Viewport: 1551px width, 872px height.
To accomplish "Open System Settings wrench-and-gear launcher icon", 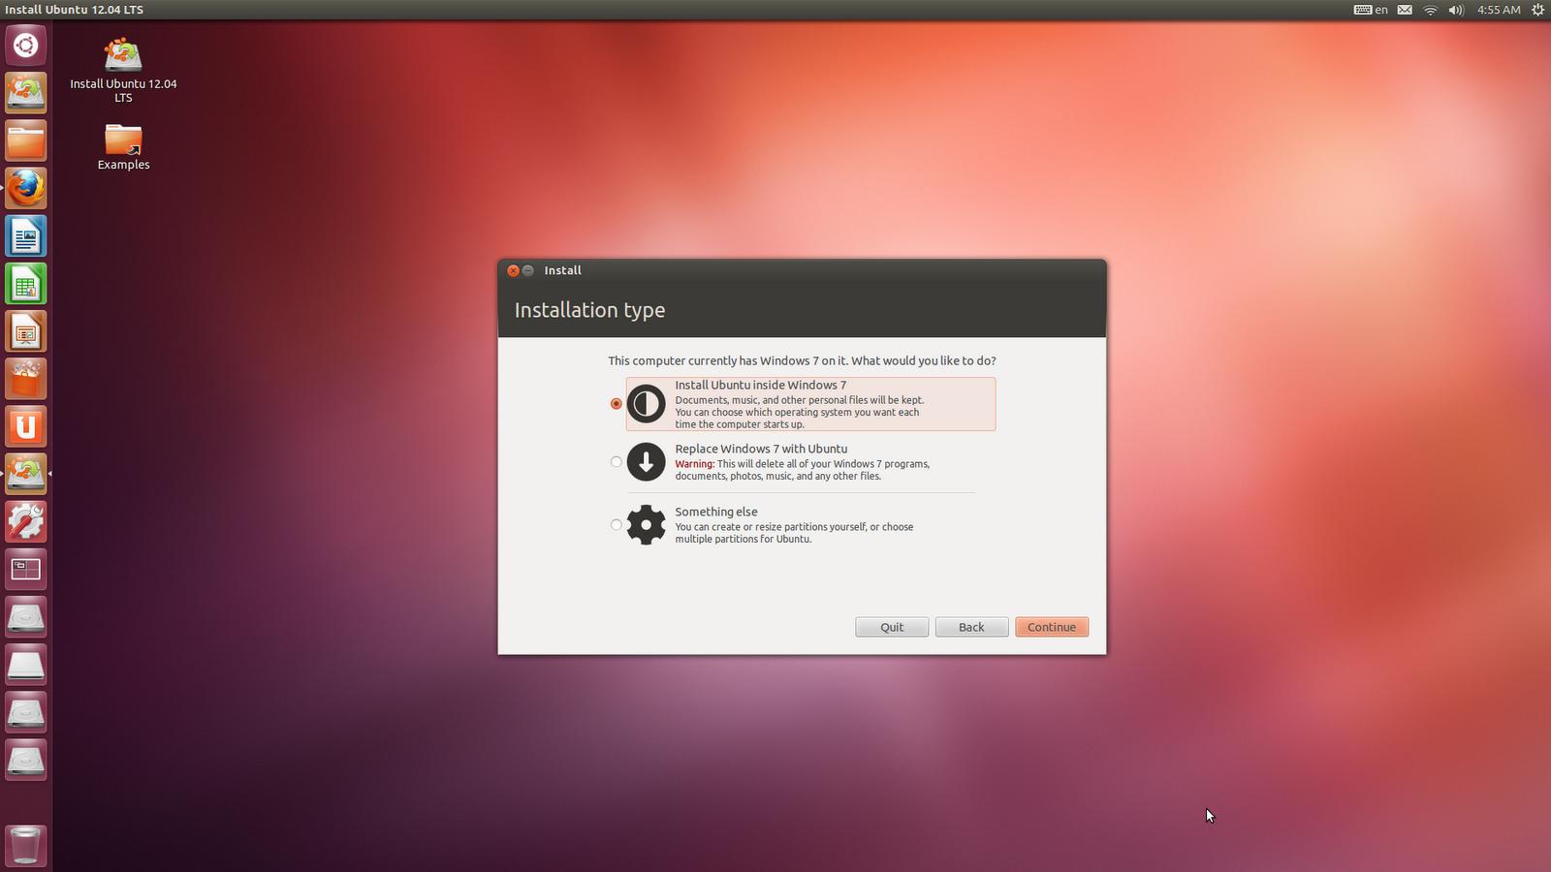I will pos(26,521).
